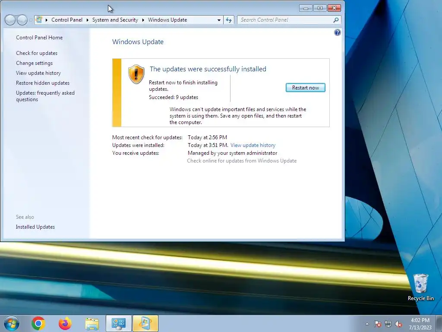This screenshot has width=442, height=332.
Task: Open Windows Explorer from taskbar
Action: tap(92, 324)
